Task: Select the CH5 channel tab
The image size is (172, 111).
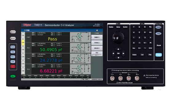Action: [x=23, y=64]
